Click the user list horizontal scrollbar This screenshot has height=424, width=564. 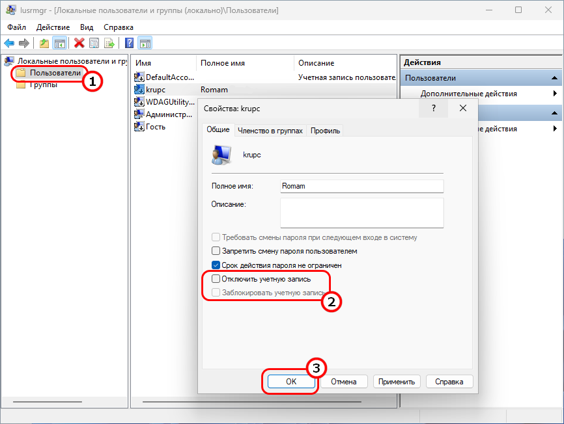pos(252,402)
